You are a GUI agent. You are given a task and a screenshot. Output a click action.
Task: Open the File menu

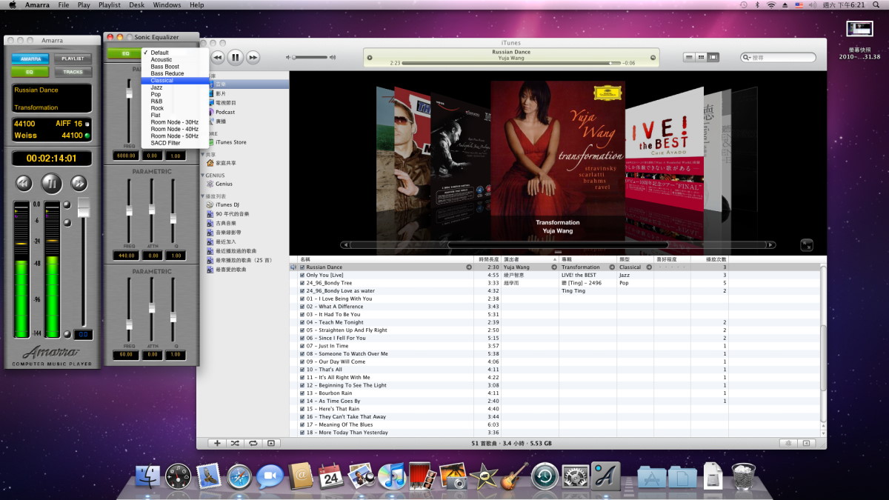click(64, 5)
